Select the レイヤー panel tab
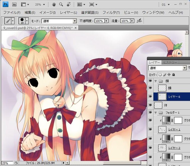190x166 pixels. [155, 62]
